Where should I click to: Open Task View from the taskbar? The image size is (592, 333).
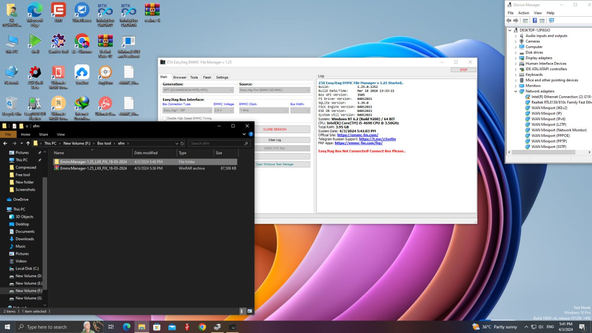click(x=111, y=327)
